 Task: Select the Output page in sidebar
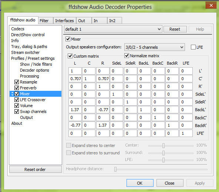(26, 117)
